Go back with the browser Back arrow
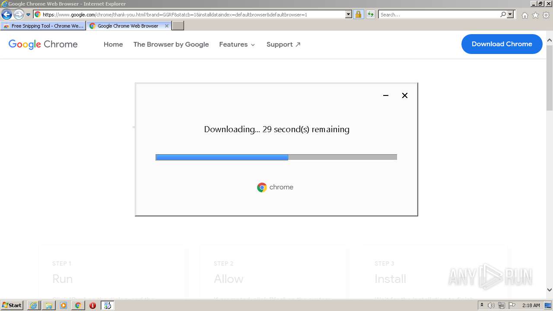553x311 pixels. click(x=6, y=14)
